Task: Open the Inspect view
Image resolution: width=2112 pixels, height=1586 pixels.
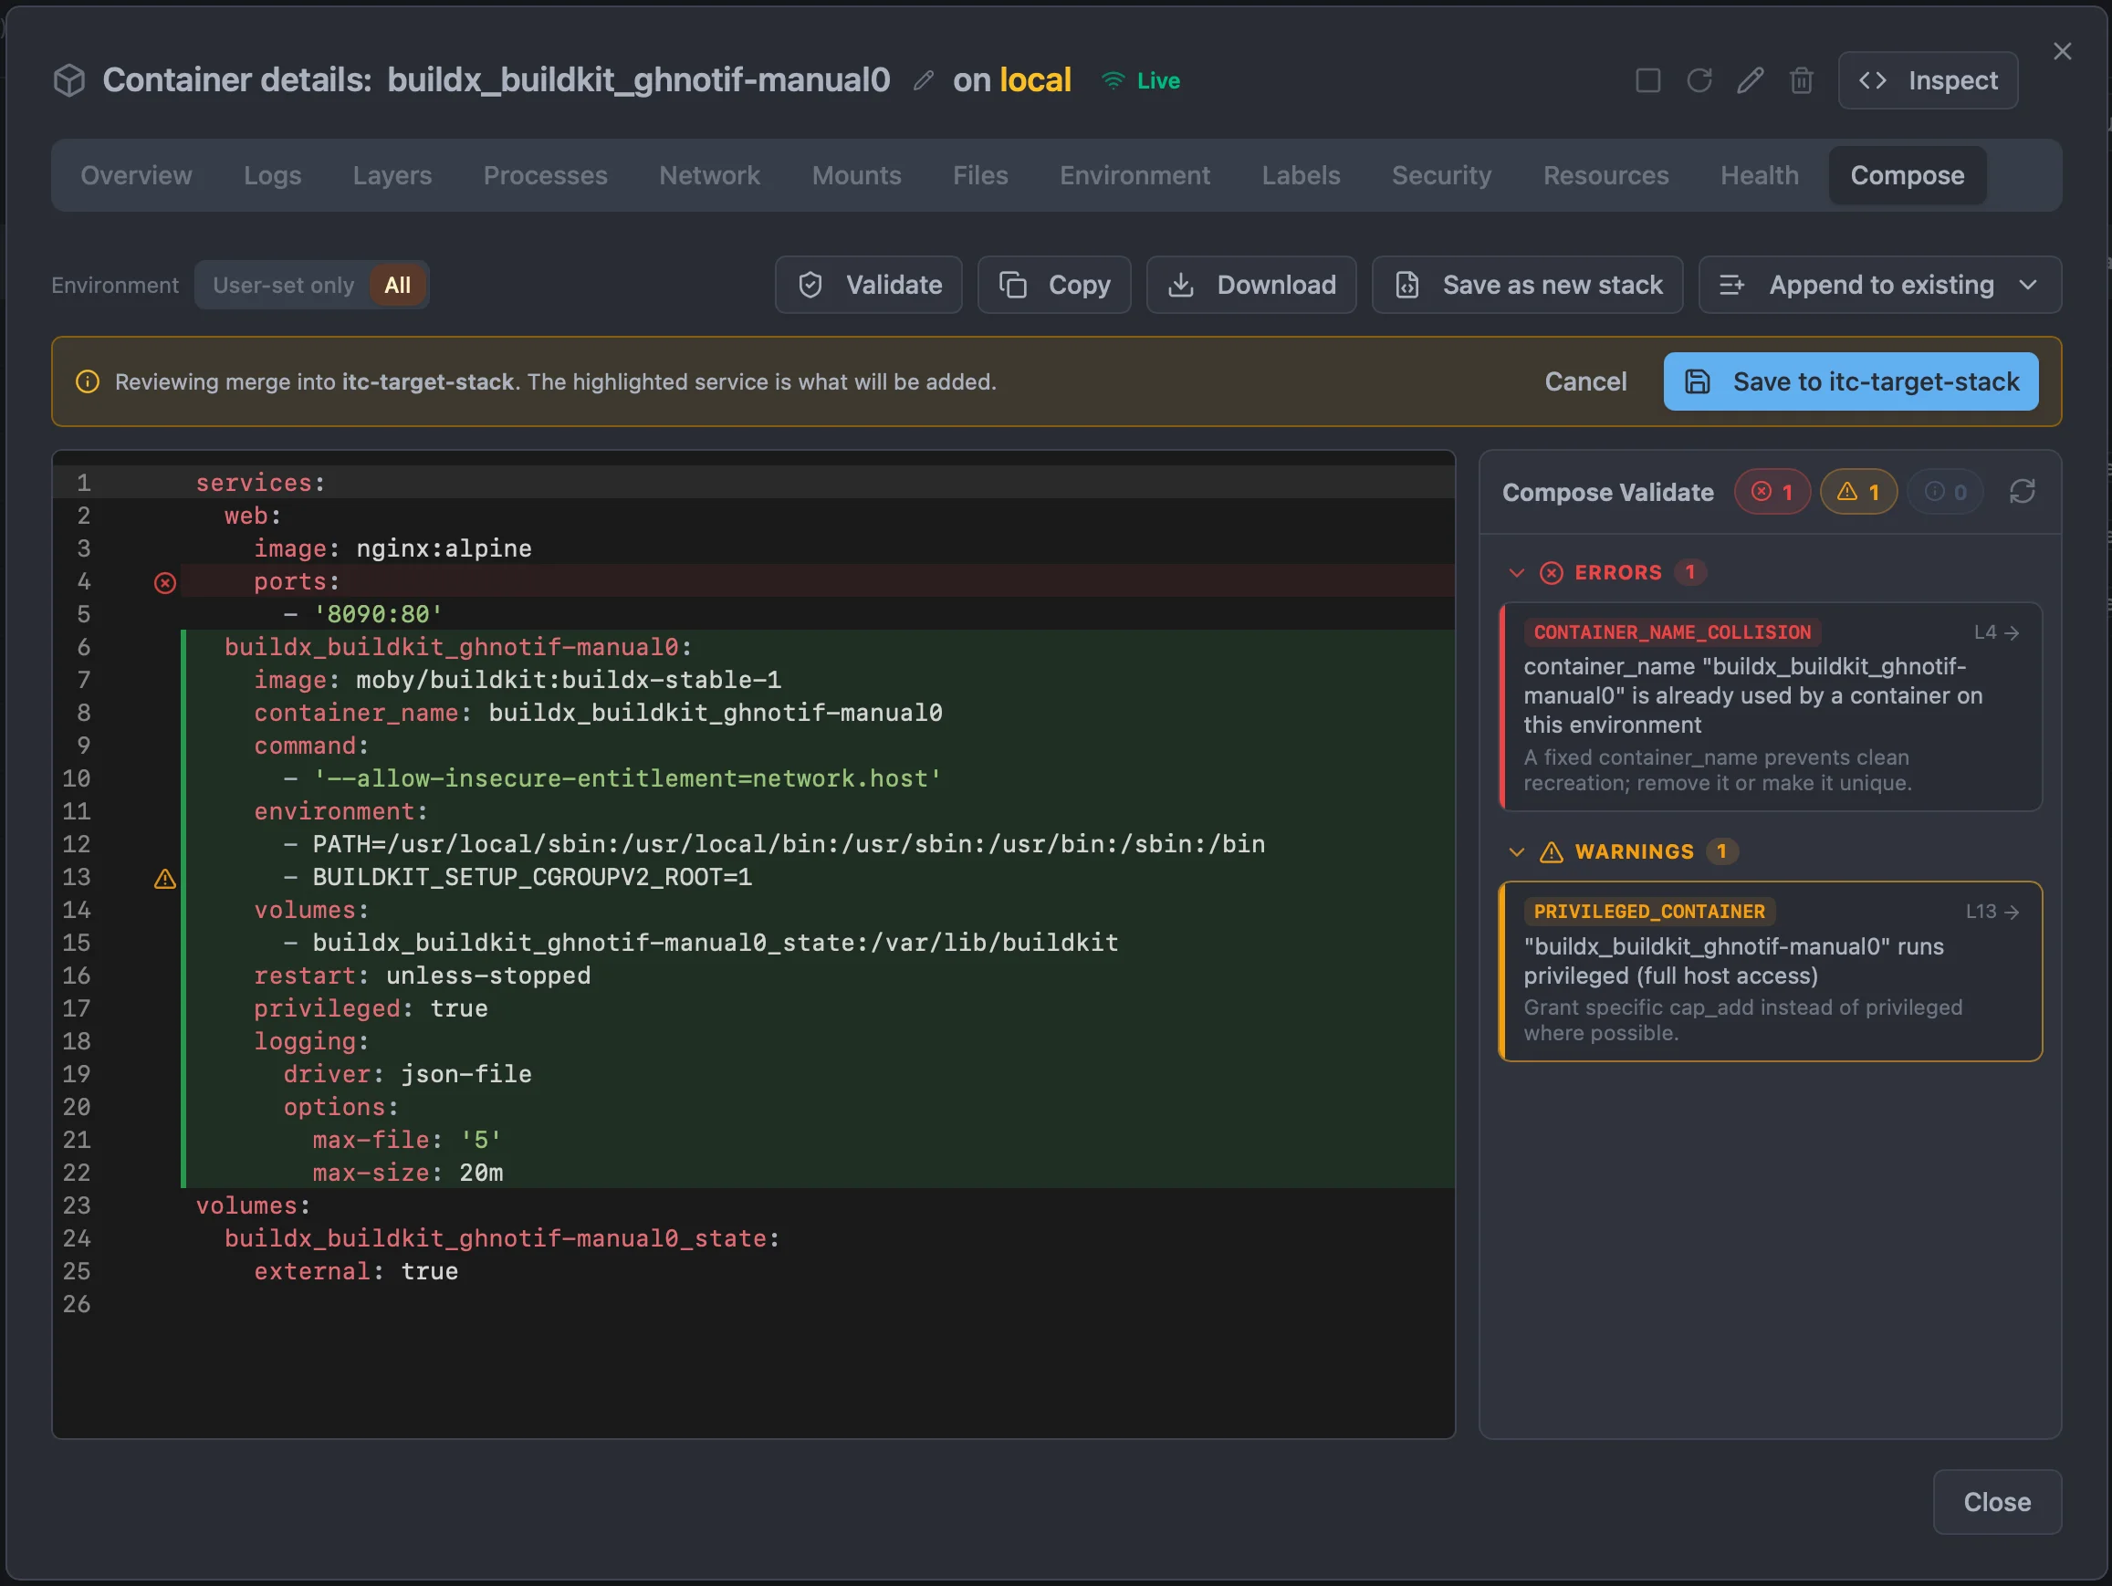Action: tap(1928, 80)
